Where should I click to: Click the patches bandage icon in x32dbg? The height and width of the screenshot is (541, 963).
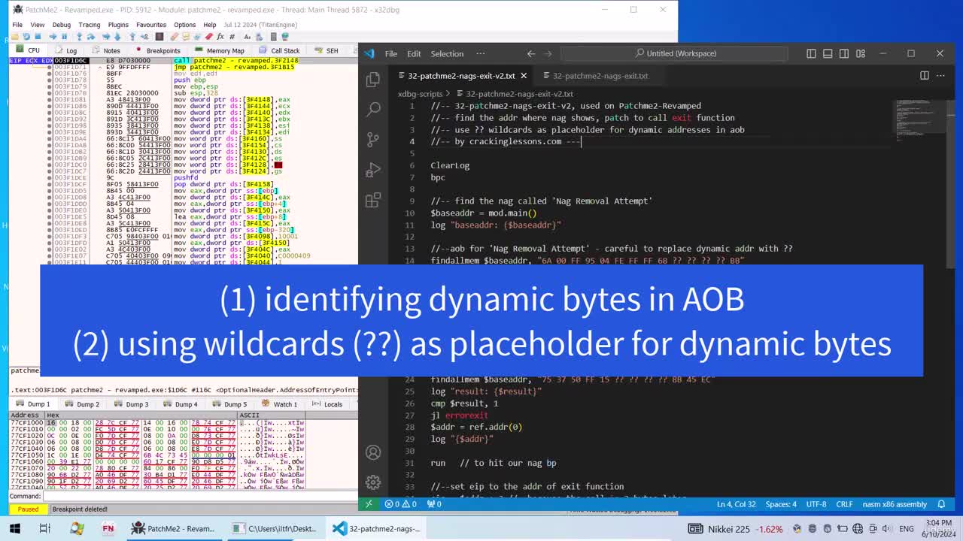point(175,36)
